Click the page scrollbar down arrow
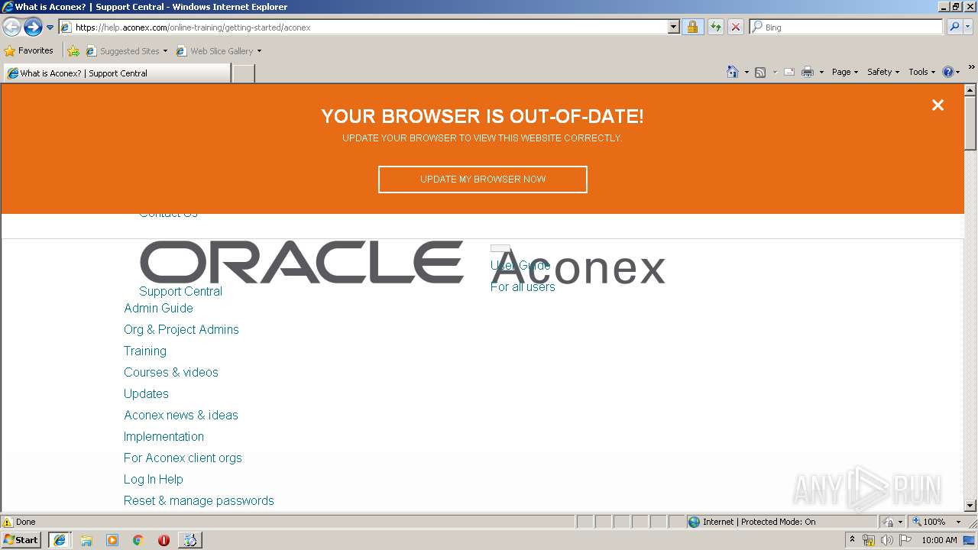 (970, 506)
